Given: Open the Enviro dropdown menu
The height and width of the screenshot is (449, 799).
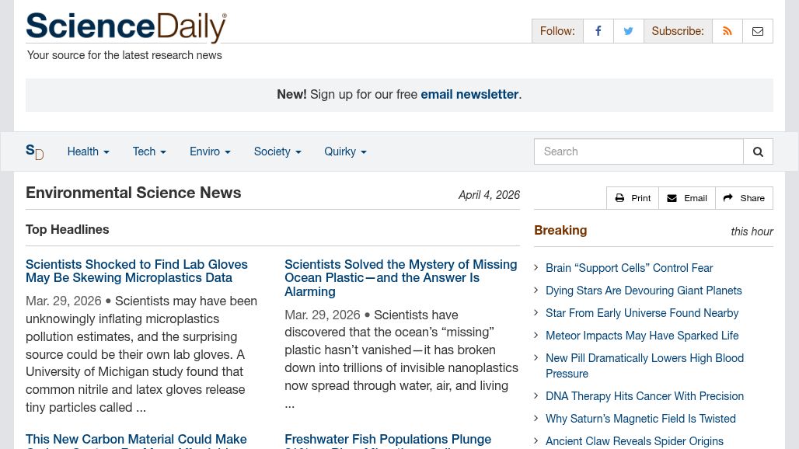Looking at the screenshot, I should pos(210,151).
